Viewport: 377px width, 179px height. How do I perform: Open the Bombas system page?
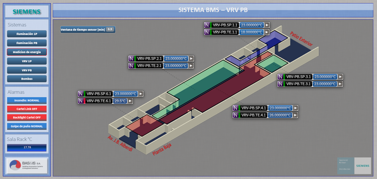(x=27, y=79)
